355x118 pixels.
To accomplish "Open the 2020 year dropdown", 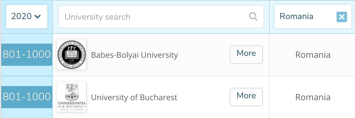I will coord(27,17).
